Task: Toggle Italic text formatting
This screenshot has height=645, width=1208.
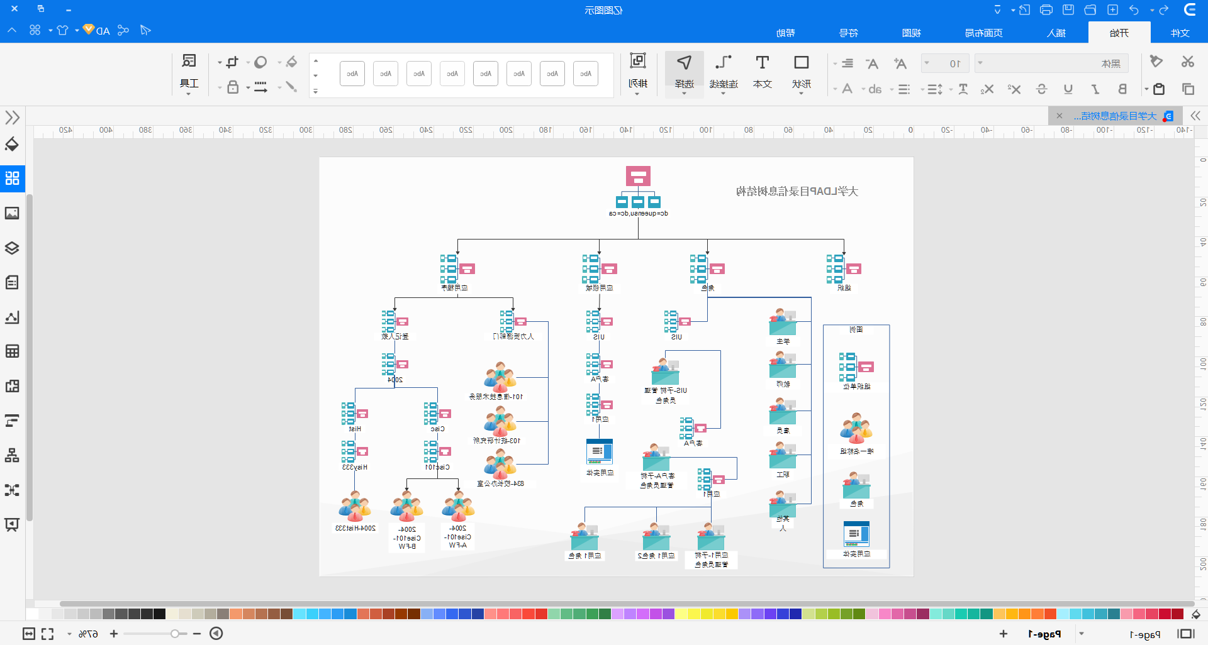Action: coord(1095,89)
